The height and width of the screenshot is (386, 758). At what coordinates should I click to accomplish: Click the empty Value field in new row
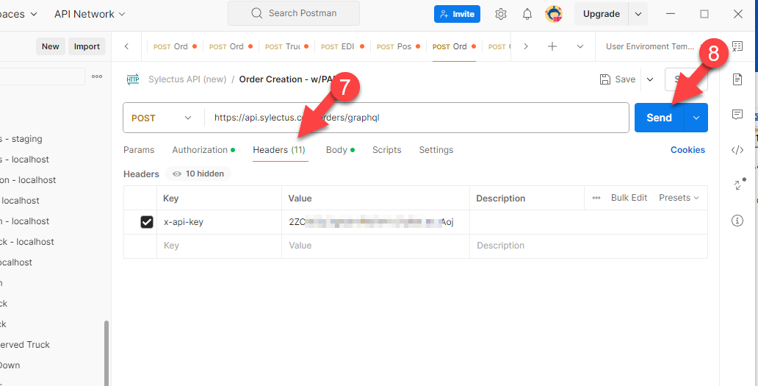click(x=375, y=246)
